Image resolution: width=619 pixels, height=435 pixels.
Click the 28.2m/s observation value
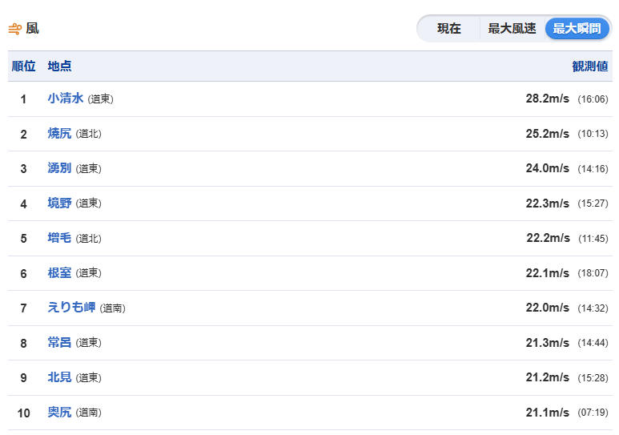click(x=548, y=99)
